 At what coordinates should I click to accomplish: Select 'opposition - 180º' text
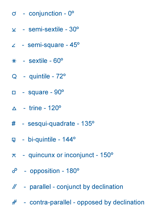pos(55,171)
